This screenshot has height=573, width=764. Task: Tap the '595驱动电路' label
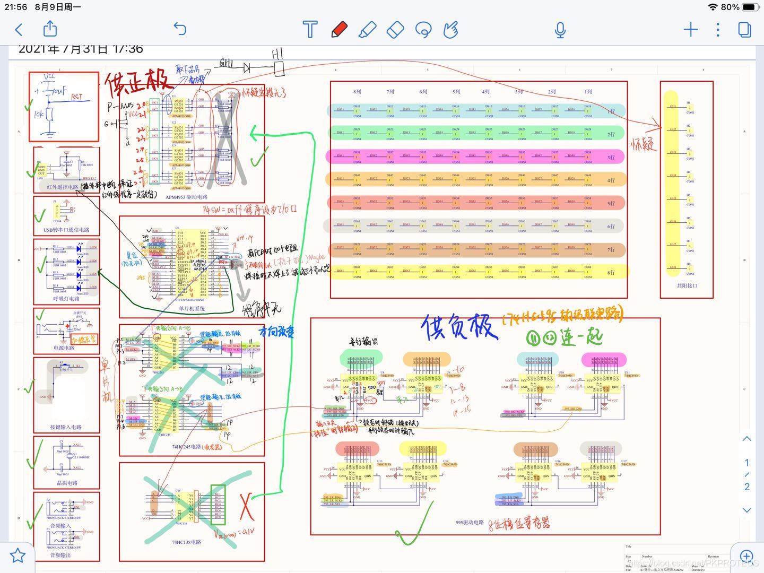tap(470, 523)
